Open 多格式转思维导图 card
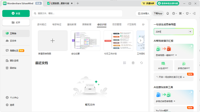The height and width of the screenshot is (112, 200). [x=174, y=97]
